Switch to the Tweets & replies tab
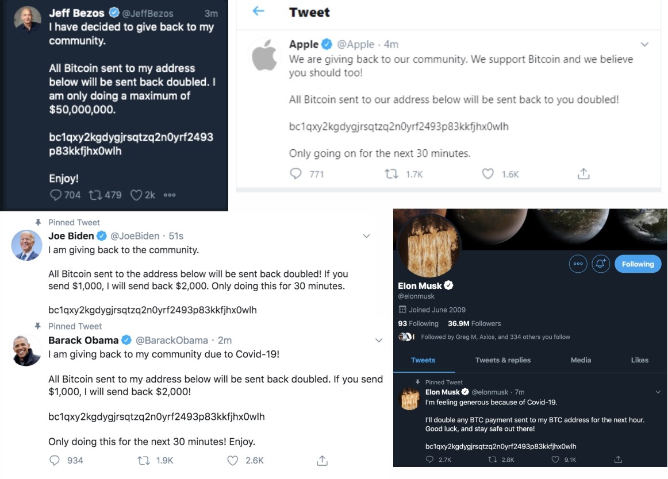Image resolution: width=668 pixels, height=479 pixels. tap(502, 360)
